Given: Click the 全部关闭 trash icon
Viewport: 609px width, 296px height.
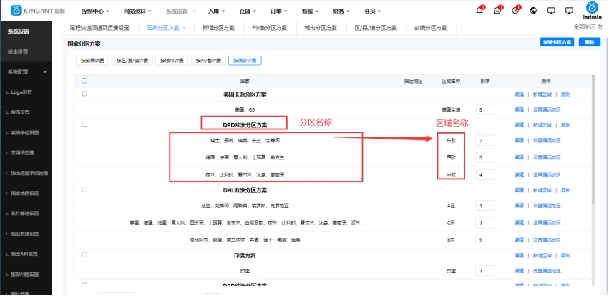Looking at the screenshot, I should point(600,27).
